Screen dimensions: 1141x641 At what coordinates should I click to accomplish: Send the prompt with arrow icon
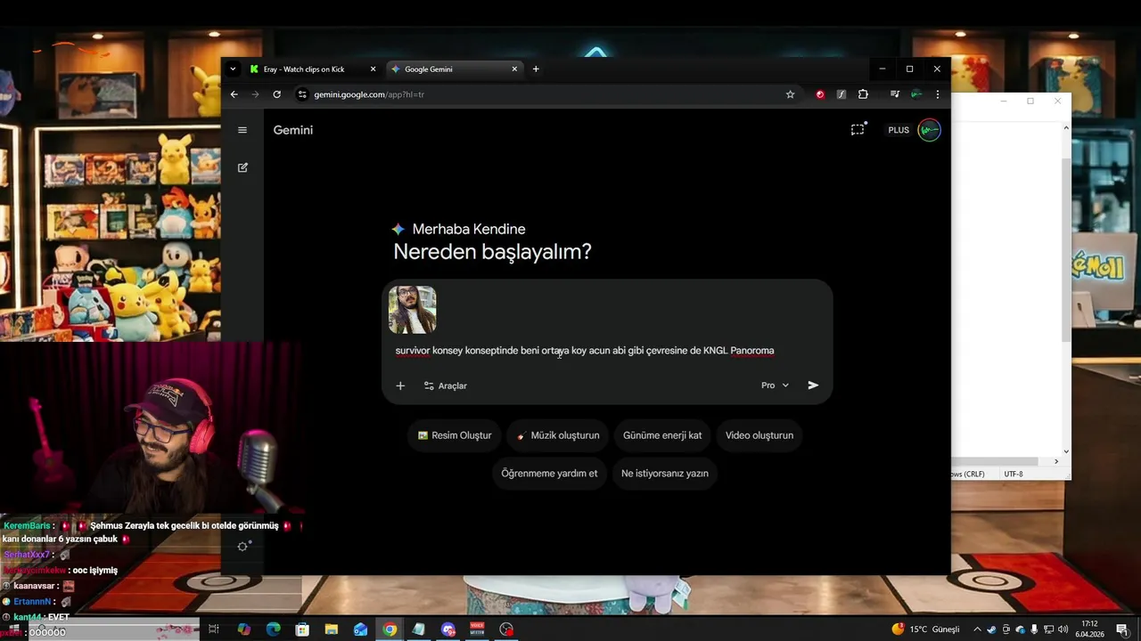point(813,385)
